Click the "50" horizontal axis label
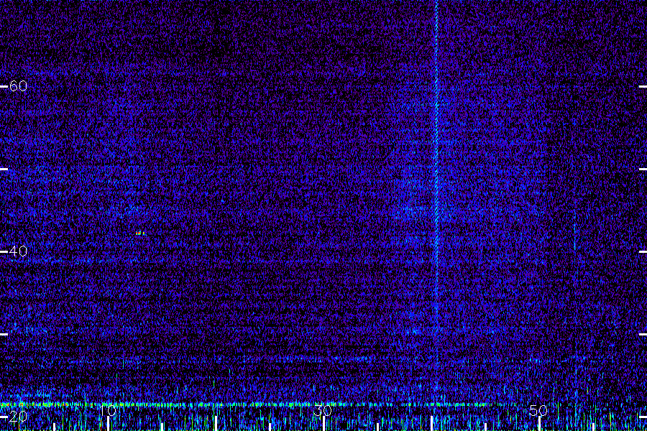The image size is (647, 431). [x=538, y=410]
